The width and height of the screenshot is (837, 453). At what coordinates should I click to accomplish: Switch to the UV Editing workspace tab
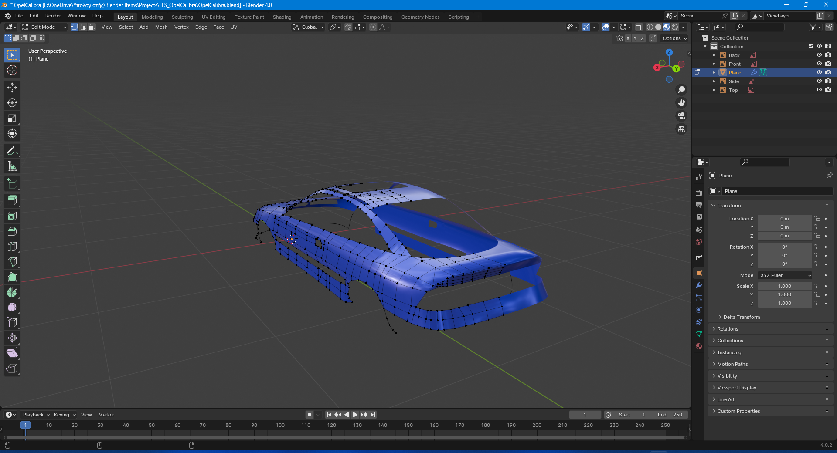coord(214,17)
